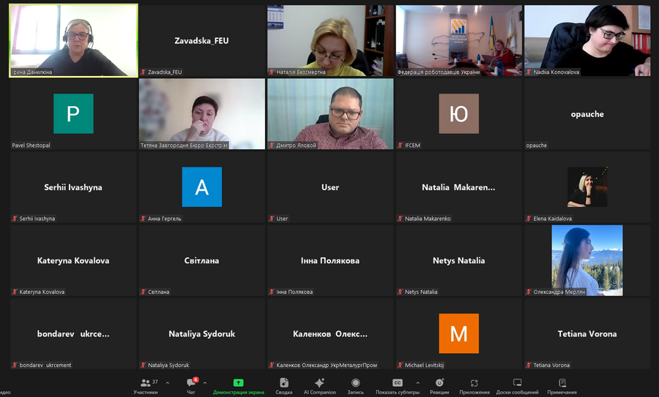Click Pavel Shestopal's green P avatar
Image resolution: width=659 pixels, height=397 pixels.
[73, 114]
